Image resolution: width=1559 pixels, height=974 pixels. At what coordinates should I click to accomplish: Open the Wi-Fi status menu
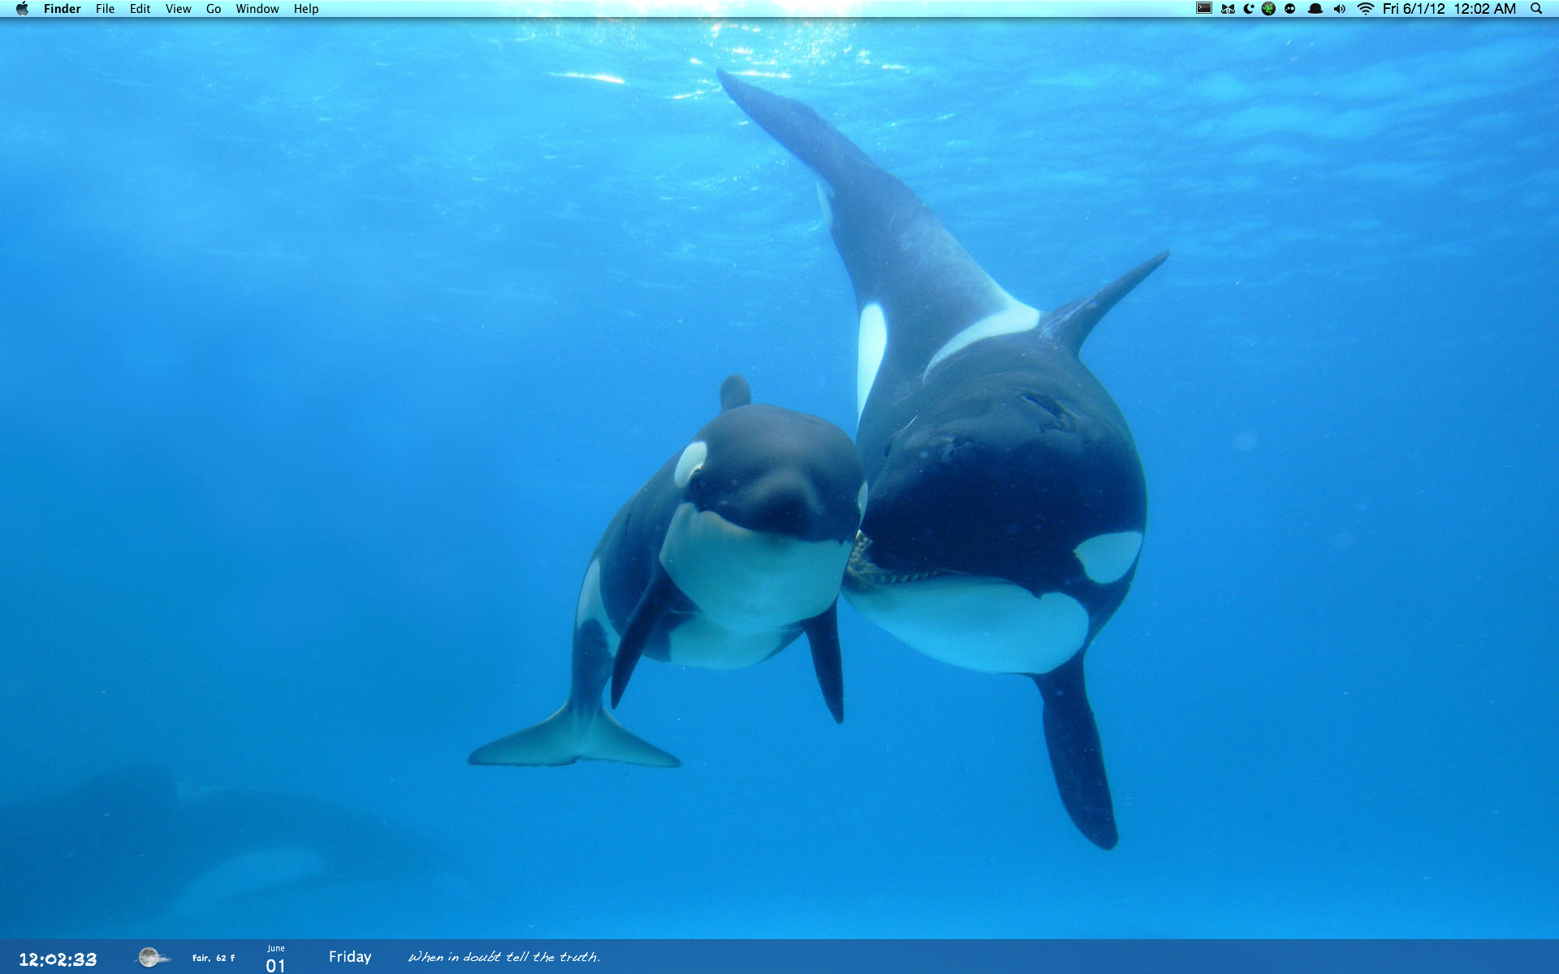[x=1366, y=9]
